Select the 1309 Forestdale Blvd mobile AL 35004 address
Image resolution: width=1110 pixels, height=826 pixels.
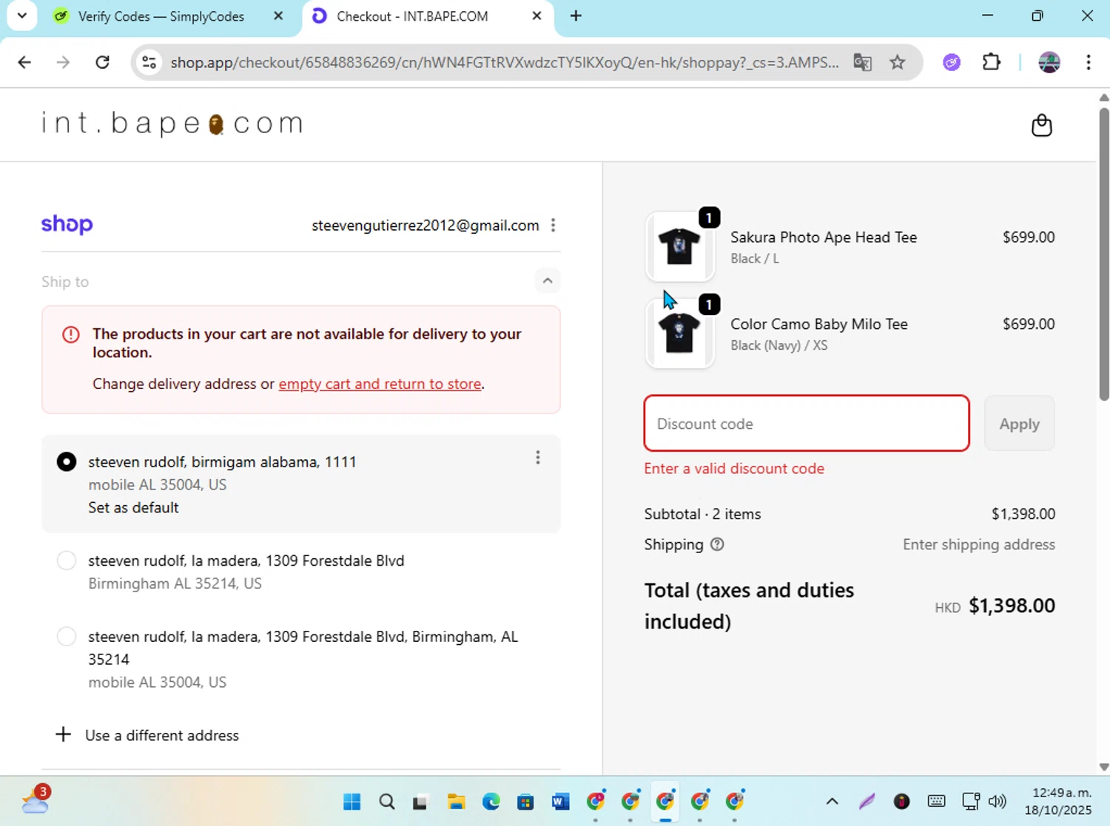pyautogui.click(x=67, y=636)
